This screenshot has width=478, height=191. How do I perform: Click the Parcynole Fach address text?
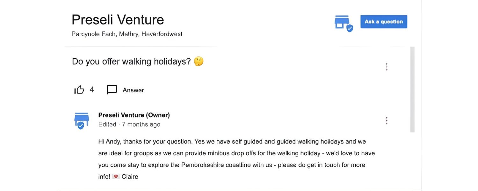127,34
